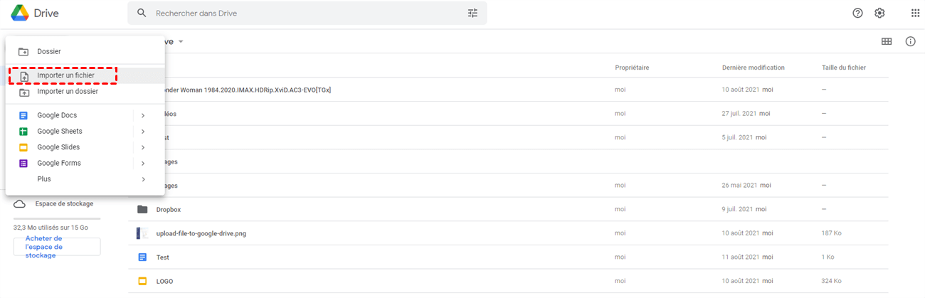Open the settings gear icon
The height and width of the screenshot is (298, 925).
point(879,14)
